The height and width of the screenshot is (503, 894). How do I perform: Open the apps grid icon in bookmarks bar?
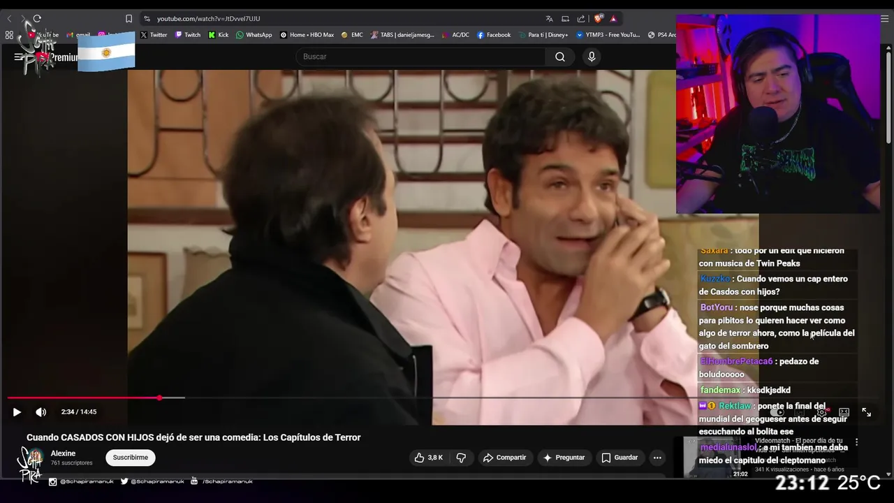(x=9, y=35)
